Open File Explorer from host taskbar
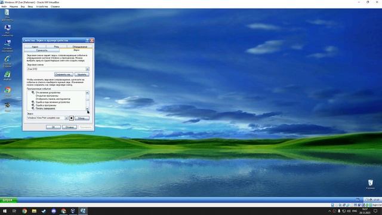The width and height of the screenshot is (382, 215). tap(34, 211)
